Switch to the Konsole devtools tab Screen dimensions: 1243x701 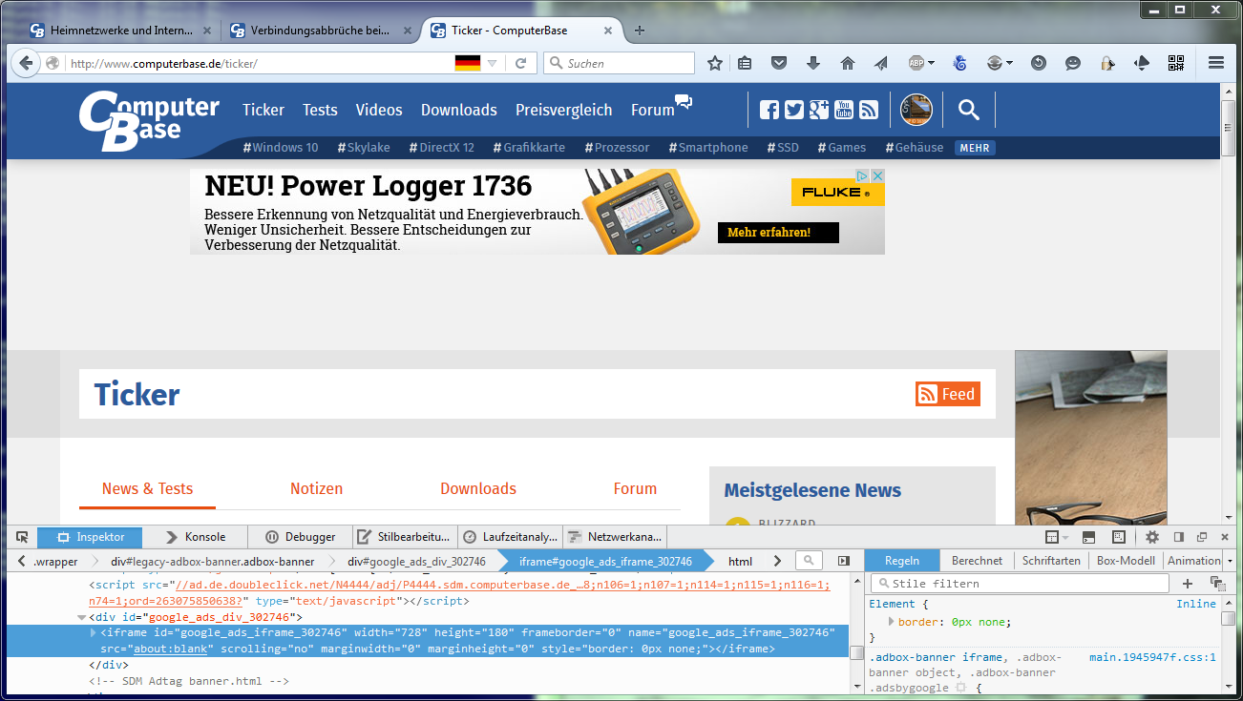[195, 537]
